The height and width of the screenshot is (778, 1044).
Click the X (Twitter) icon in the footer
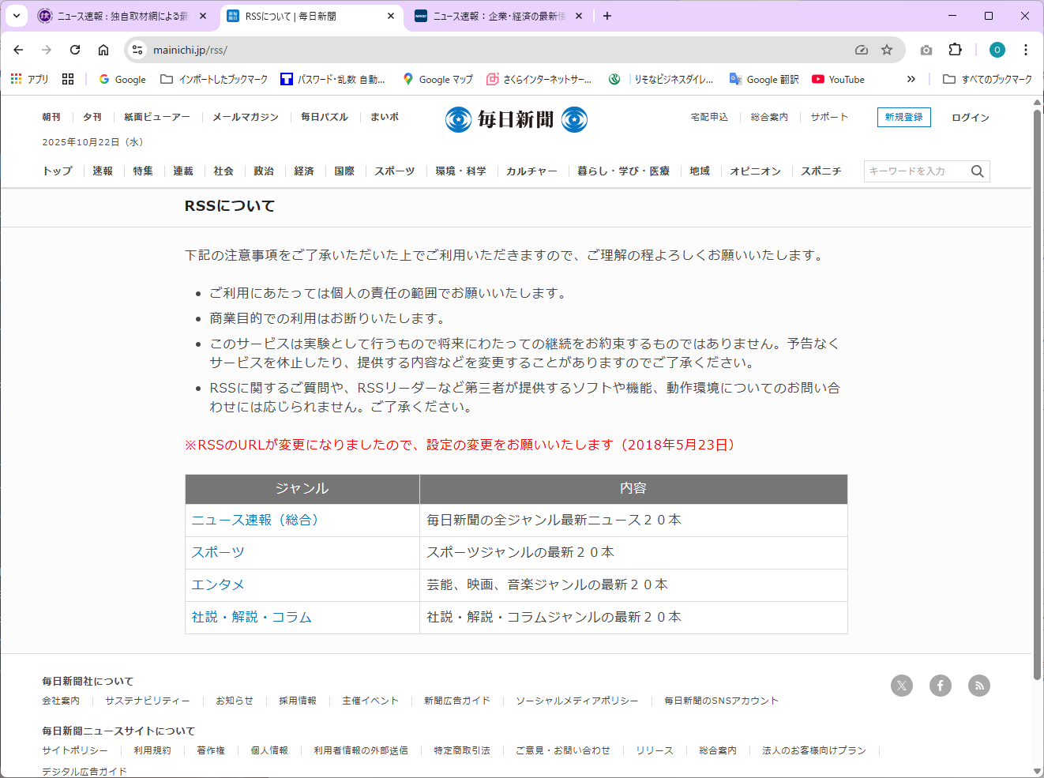901,686
